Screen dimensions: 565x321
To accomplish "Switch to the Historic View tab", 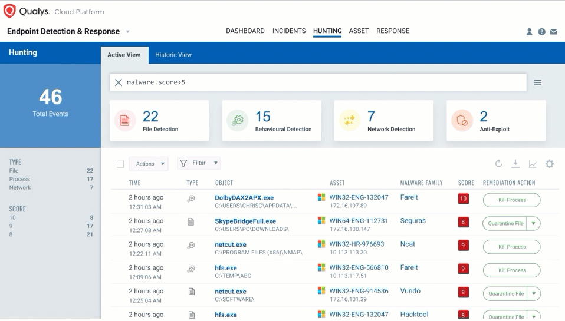I will (x=173, y=55).
